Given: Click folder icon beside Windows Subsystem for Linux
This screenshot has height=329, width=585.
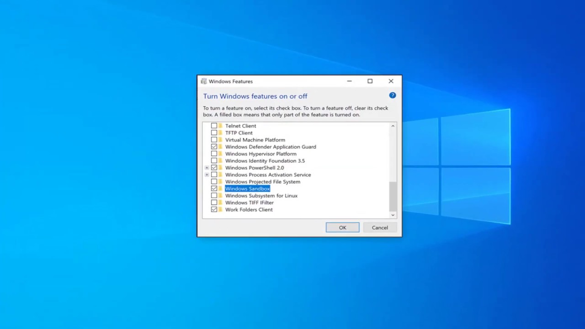Looking at the screenshot, I should [220, 196].
